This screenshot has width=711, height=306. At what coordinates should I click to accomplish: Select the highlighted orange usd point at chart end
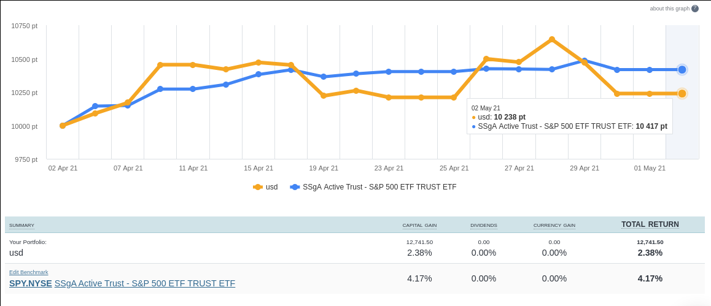pyautogui.click(x=682, y=93)
